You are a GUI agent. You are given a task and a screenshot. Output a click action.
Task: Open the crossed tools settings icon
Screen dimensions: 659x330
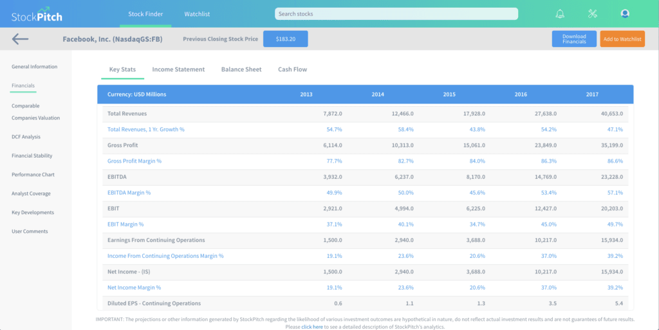tap(593, 14)
